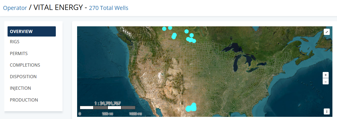The height and width of the screenshot is (119, 337).
Task: Switch to the Disposition section
Action: [23, 77]
